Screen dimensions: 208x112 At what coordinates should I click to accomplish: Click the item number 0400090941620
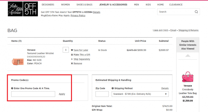tap(36, 57)
